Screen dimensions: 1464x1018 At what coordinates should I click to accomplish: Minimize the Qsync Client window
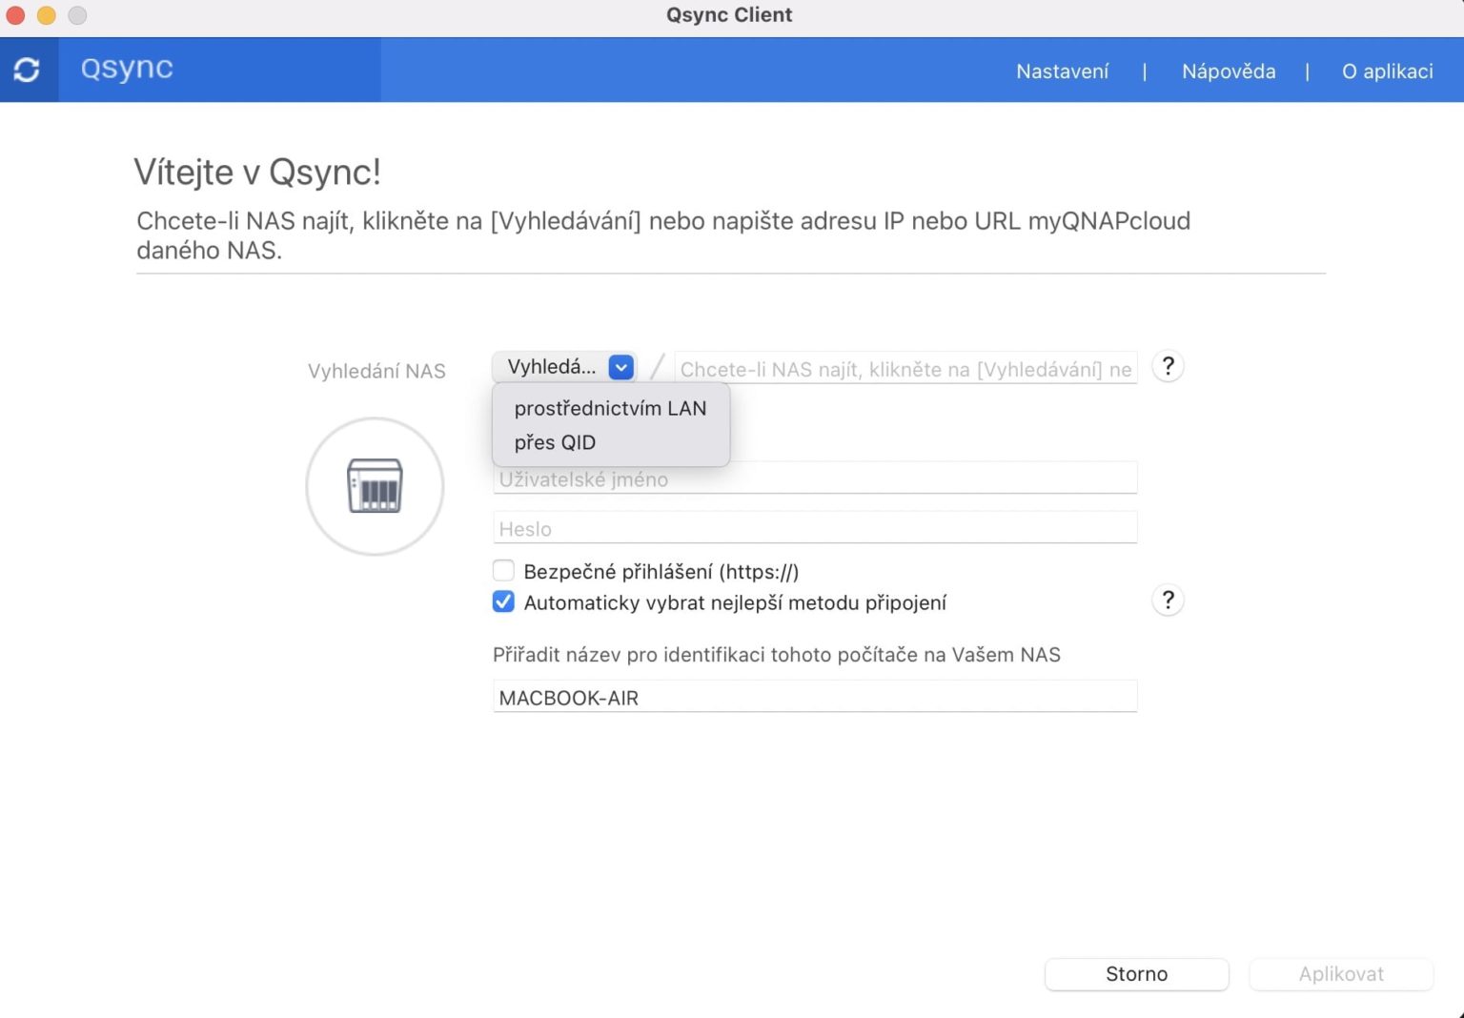[47, 15]
